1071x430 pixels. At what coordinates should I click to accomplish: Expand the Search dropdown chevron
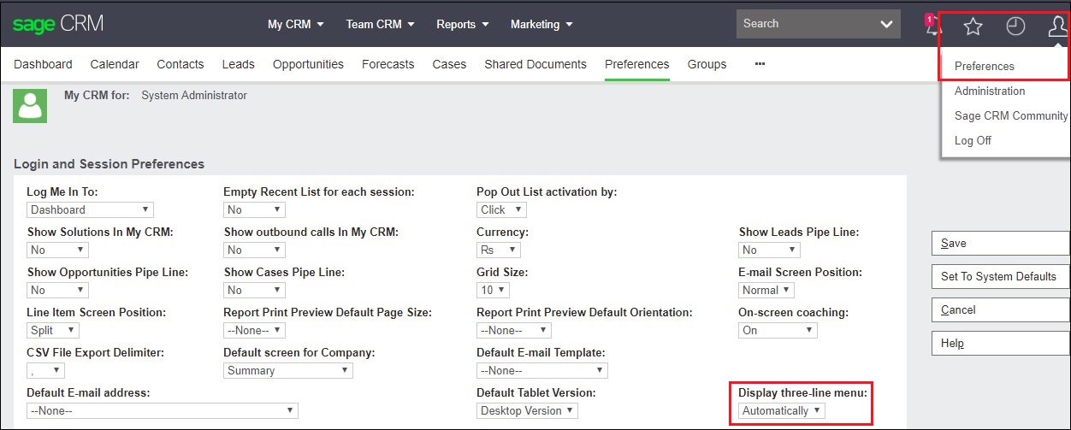tap(886, 24)
